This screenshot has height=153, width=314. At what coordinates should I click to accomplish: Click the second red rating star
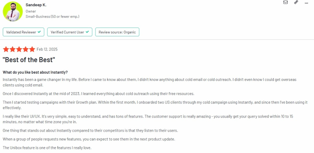click(13, 49)
